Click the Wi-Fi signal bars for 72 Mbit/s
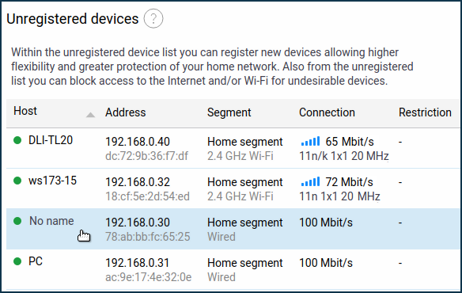The width and height of the screenshot is (462, 293). tap(310, 182)
